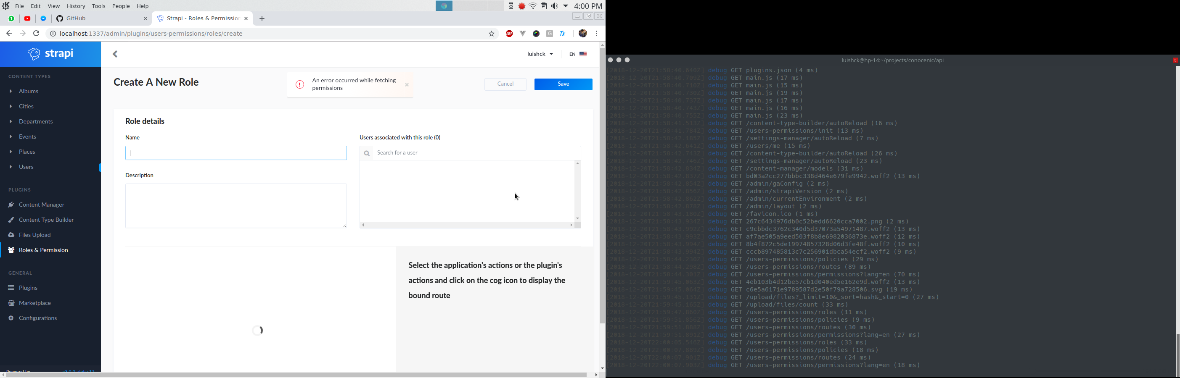
Task: Open the Vue devtools extension icon
Action: [523, 34]
